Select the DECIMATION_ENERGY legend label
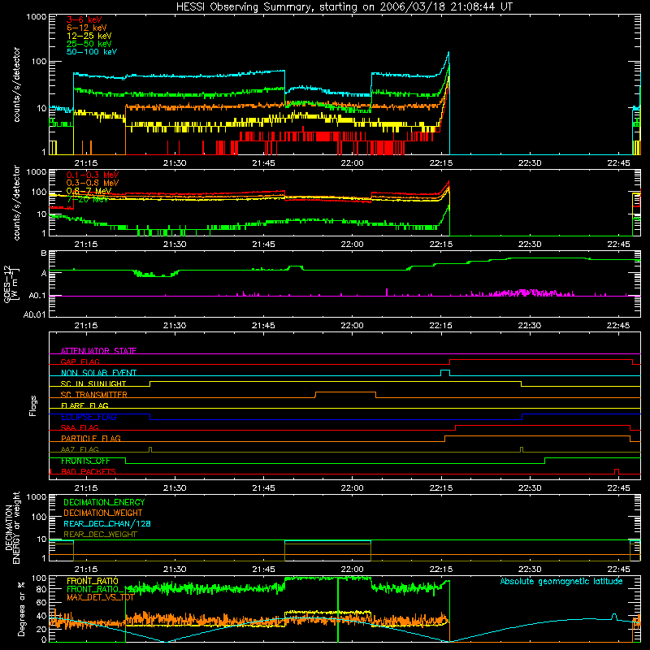650x650 pixels. [104, 502]
